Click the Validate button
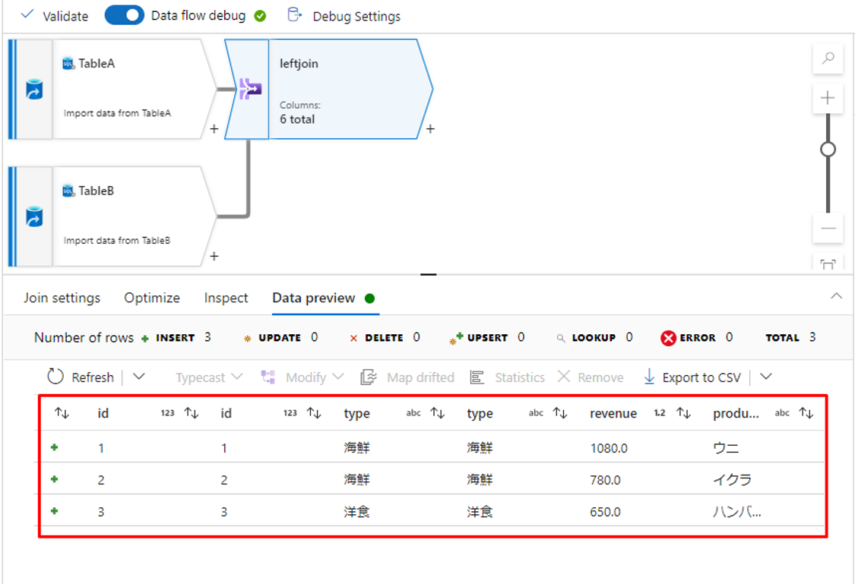 (54, 16)
